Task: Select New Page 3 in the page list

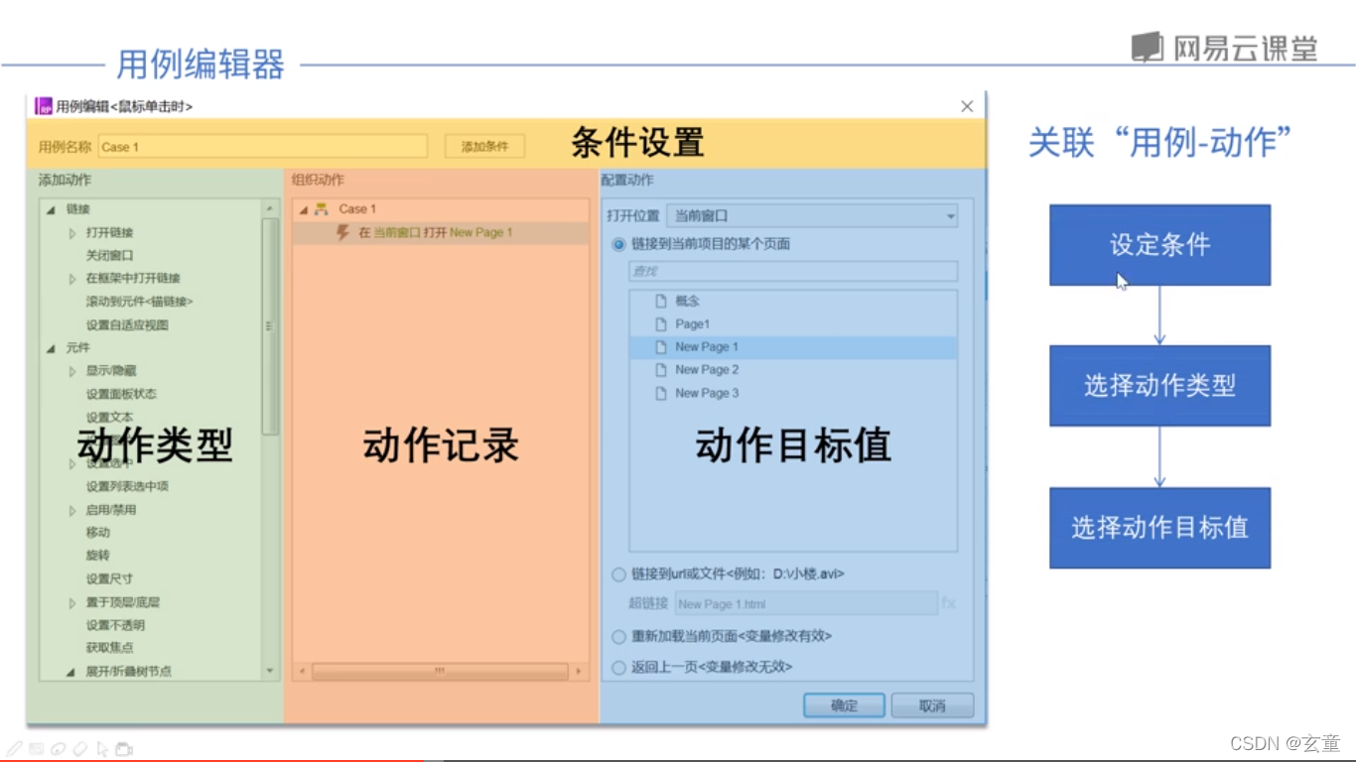Action: pyautogui.click(x=708, y=392)
